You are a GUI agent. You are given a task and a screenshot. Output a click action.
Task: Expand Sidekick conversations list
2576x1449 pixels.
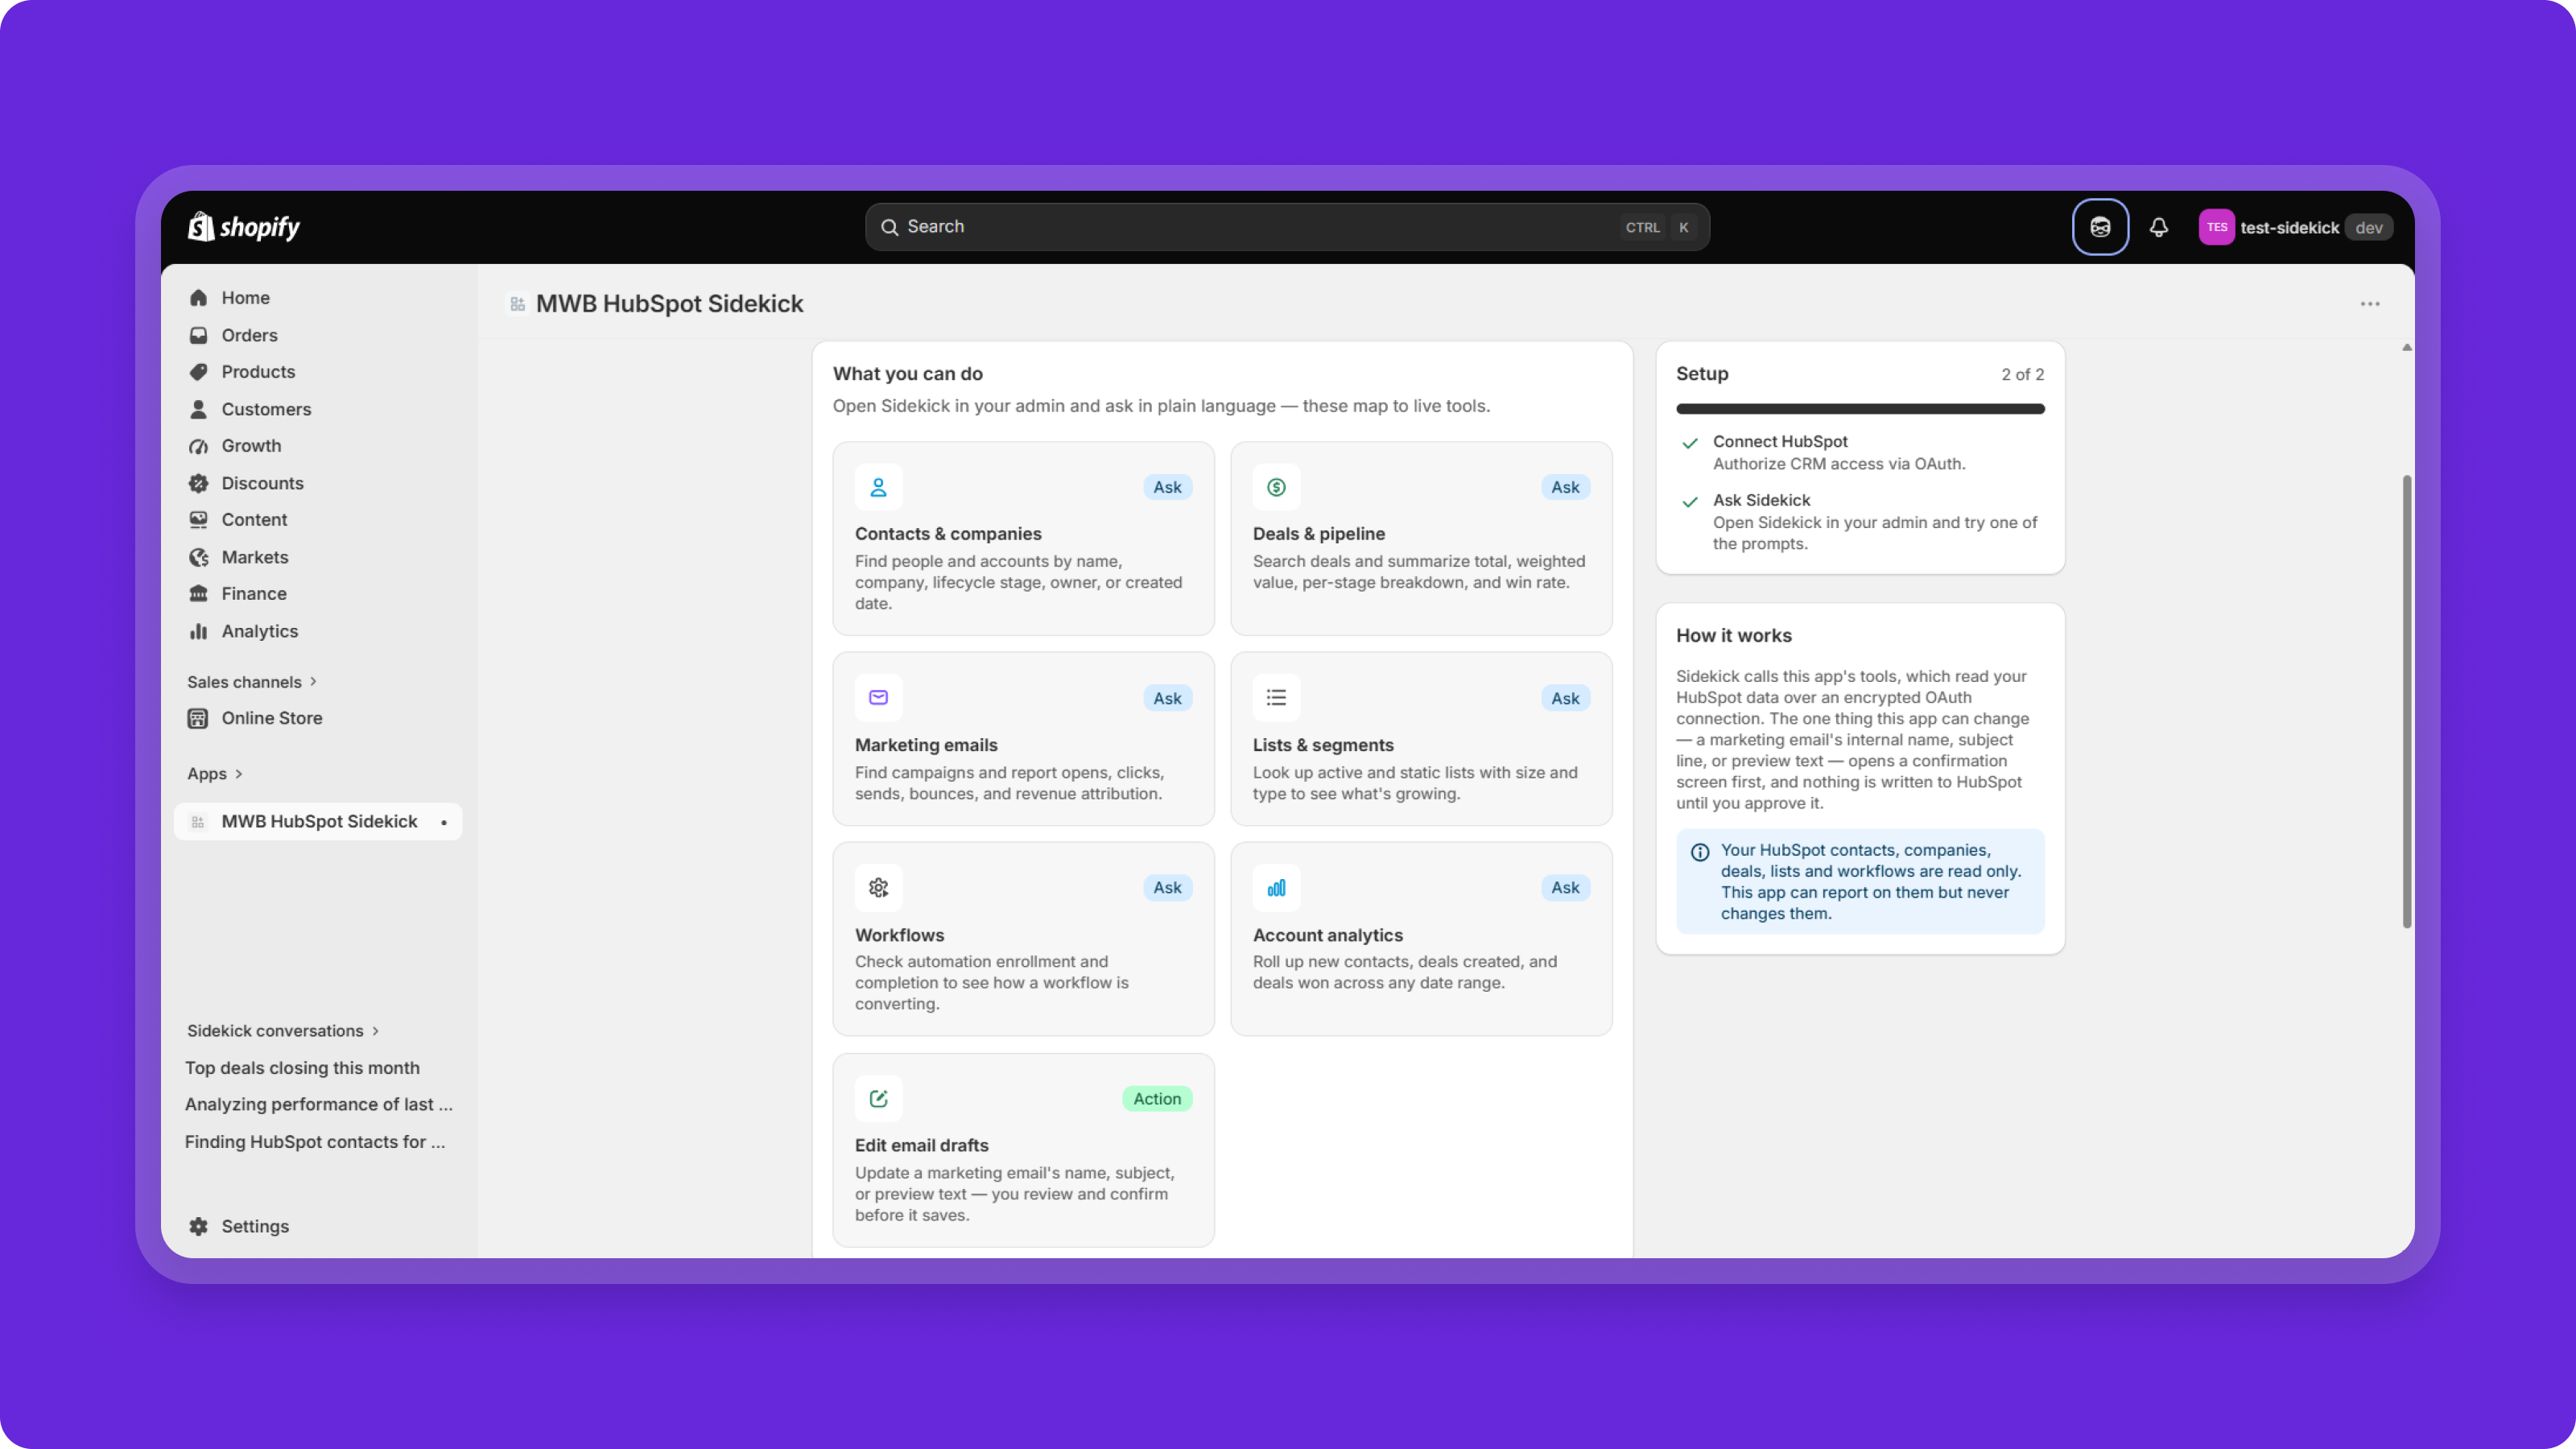point(283,1031)
